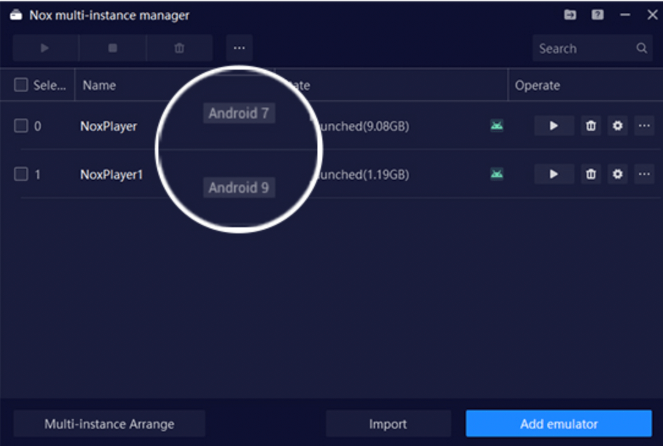Click the help question mark icon in title bar
The height and width of the screenshot is (446, 663).
pyautogui.click(x=598, y=15)
